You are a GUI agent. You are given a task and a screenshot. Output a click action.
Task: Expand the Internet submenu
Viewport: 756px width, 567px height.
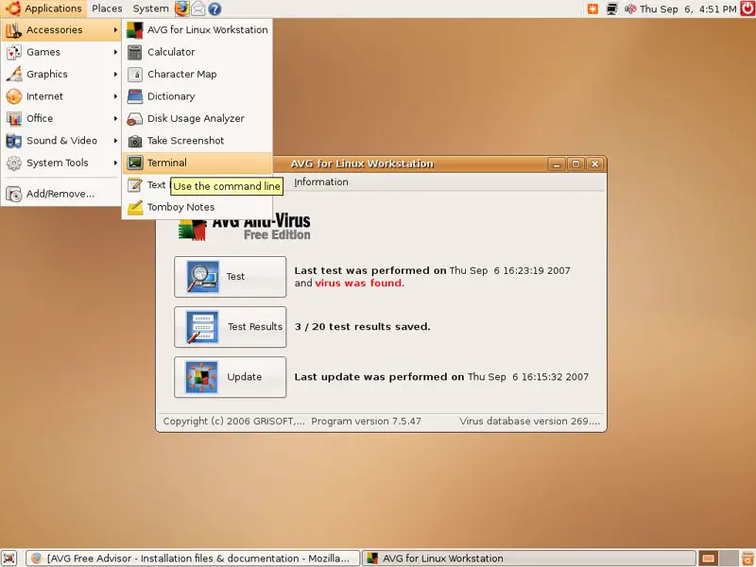[61, 96]
